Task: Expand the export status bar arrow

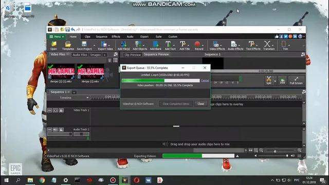Action: (x=237, y=156)
